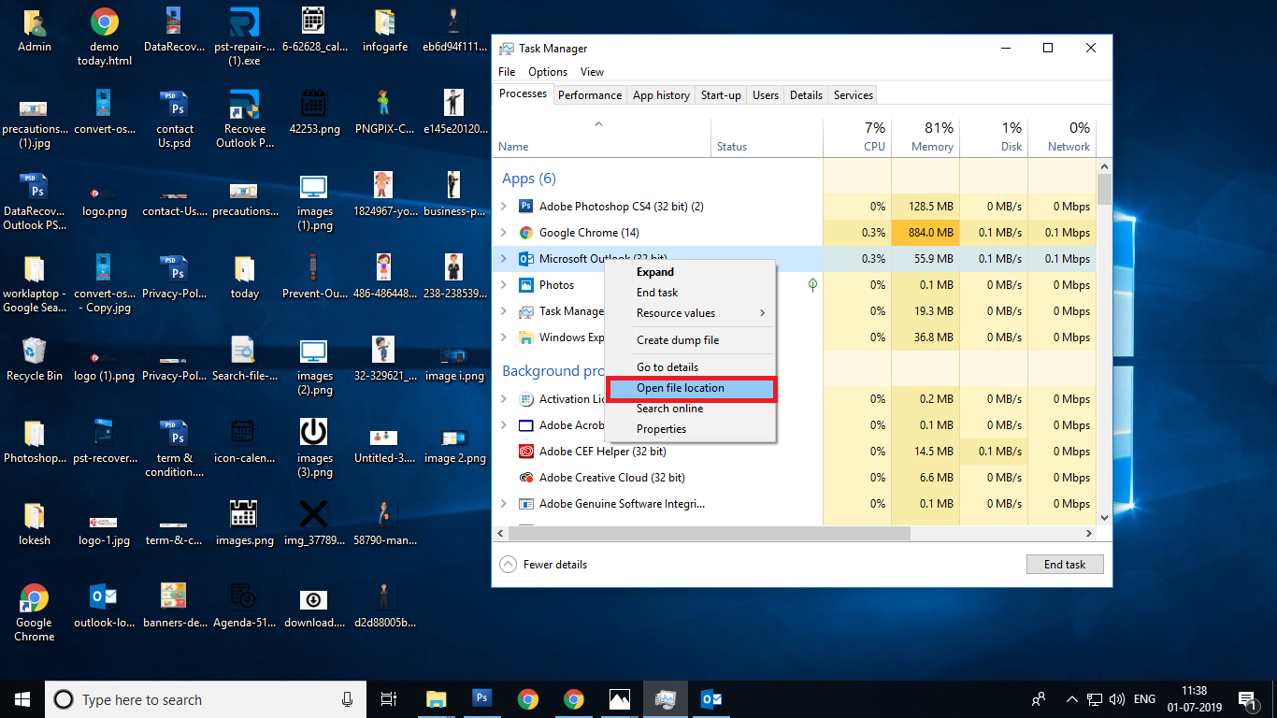Screen dimensions: 1277x718
Task: Expand the Task Manager process row
Action: click(x=505, y=311)
